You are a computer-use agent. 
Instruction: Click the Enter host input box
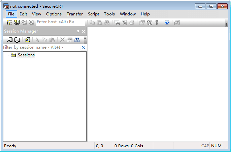[x=60, y=22]
